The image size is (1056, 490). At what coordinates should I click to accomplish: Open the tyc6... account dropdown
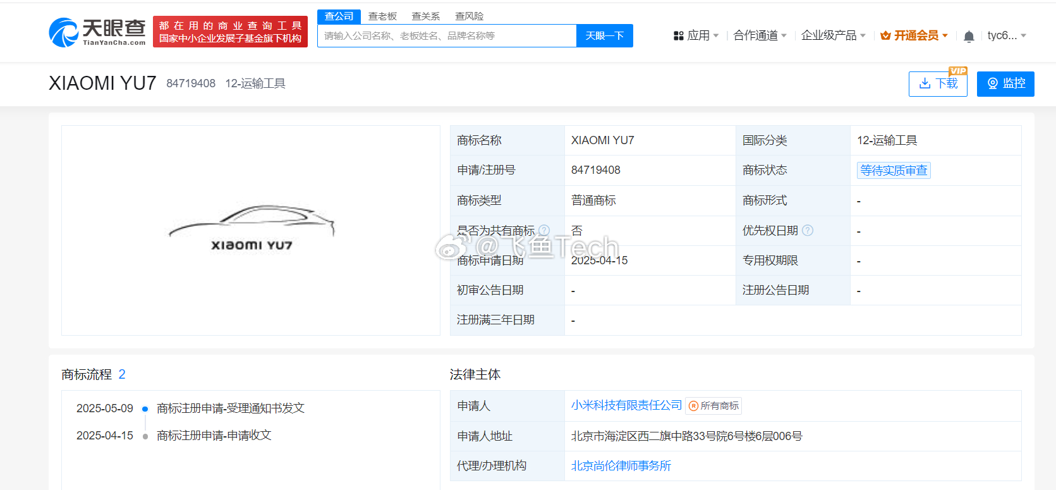pos(1007,36)
